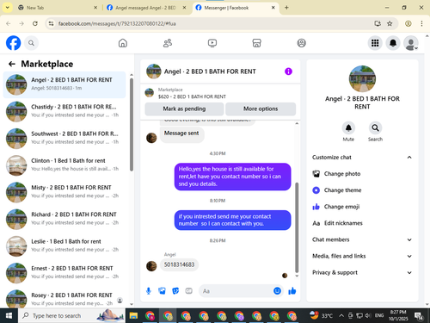430x323 pixels.
Task: Click the taskbar Type here to search box
Action: pos(71,315)
